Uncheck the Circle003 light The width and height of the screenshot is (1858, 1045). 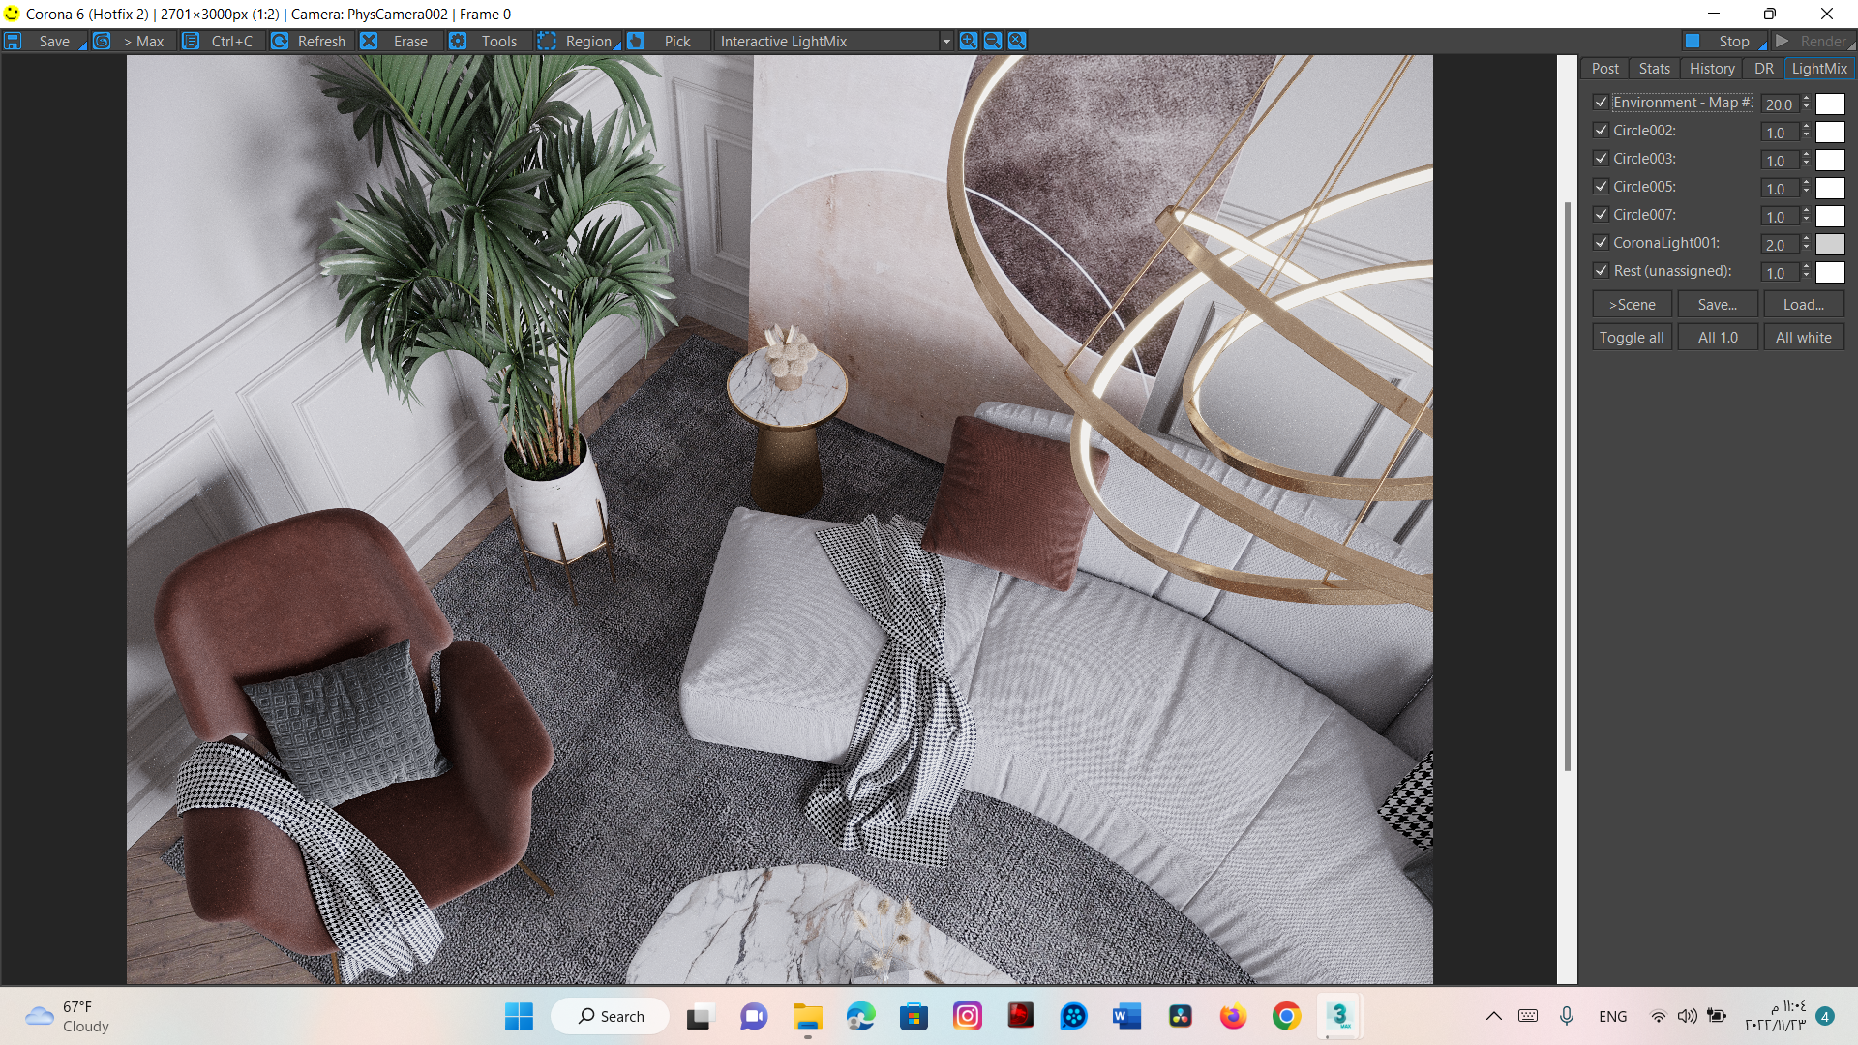[x=1601, y=158]
